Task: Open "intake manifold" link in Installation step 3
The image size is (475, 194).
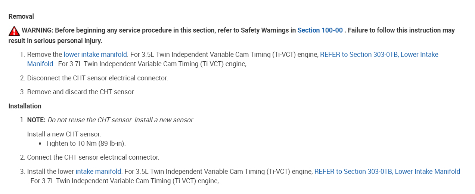Action: [99, 172]
